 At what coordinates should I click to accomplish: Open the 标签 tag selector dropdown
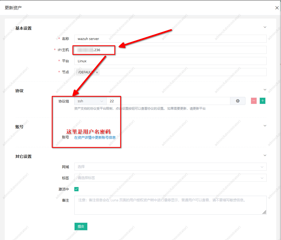pos(170,178)
